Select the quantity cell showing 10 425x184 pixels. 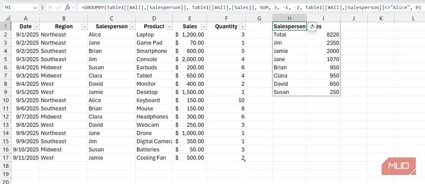point(226,100)
